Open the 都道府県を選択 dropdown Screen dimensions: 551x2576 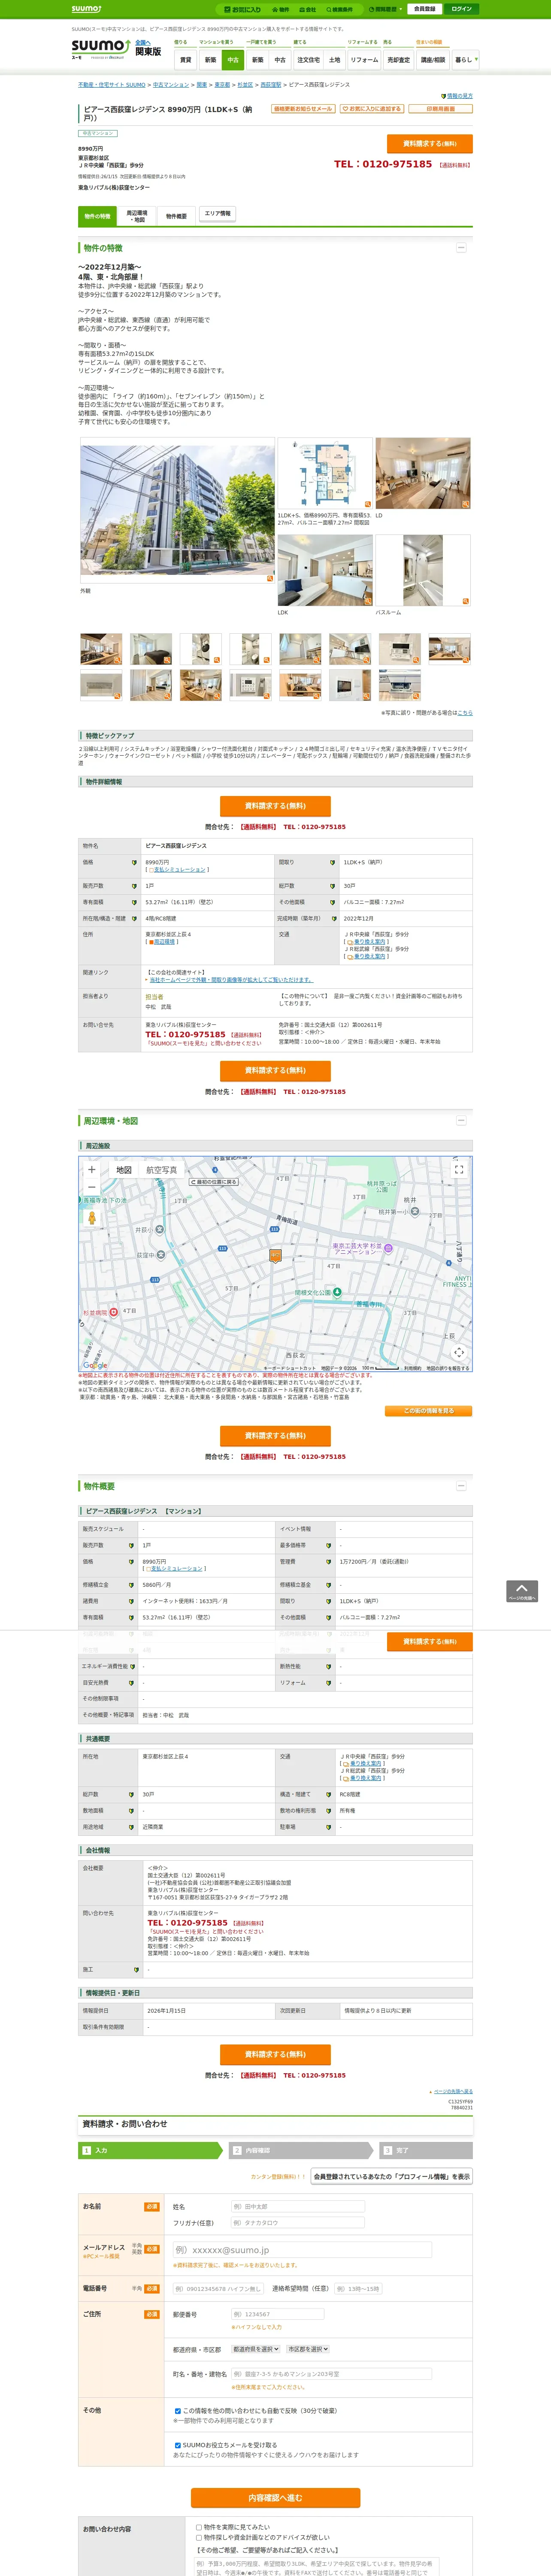[x=256, y=2348]
